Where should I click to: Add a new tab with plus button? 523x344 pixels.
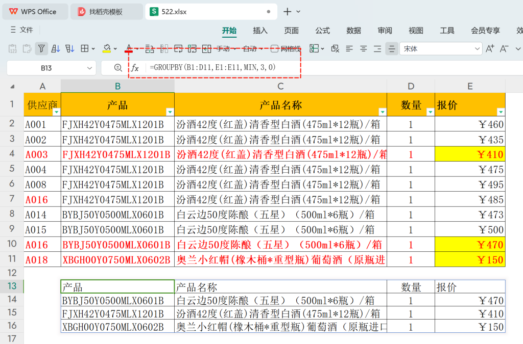tap(287, 12)
